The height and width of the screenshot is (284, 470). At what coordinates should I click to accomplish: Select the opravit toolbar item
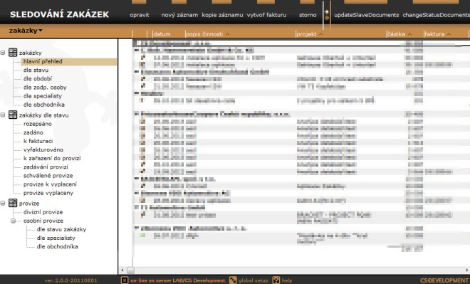140,15
